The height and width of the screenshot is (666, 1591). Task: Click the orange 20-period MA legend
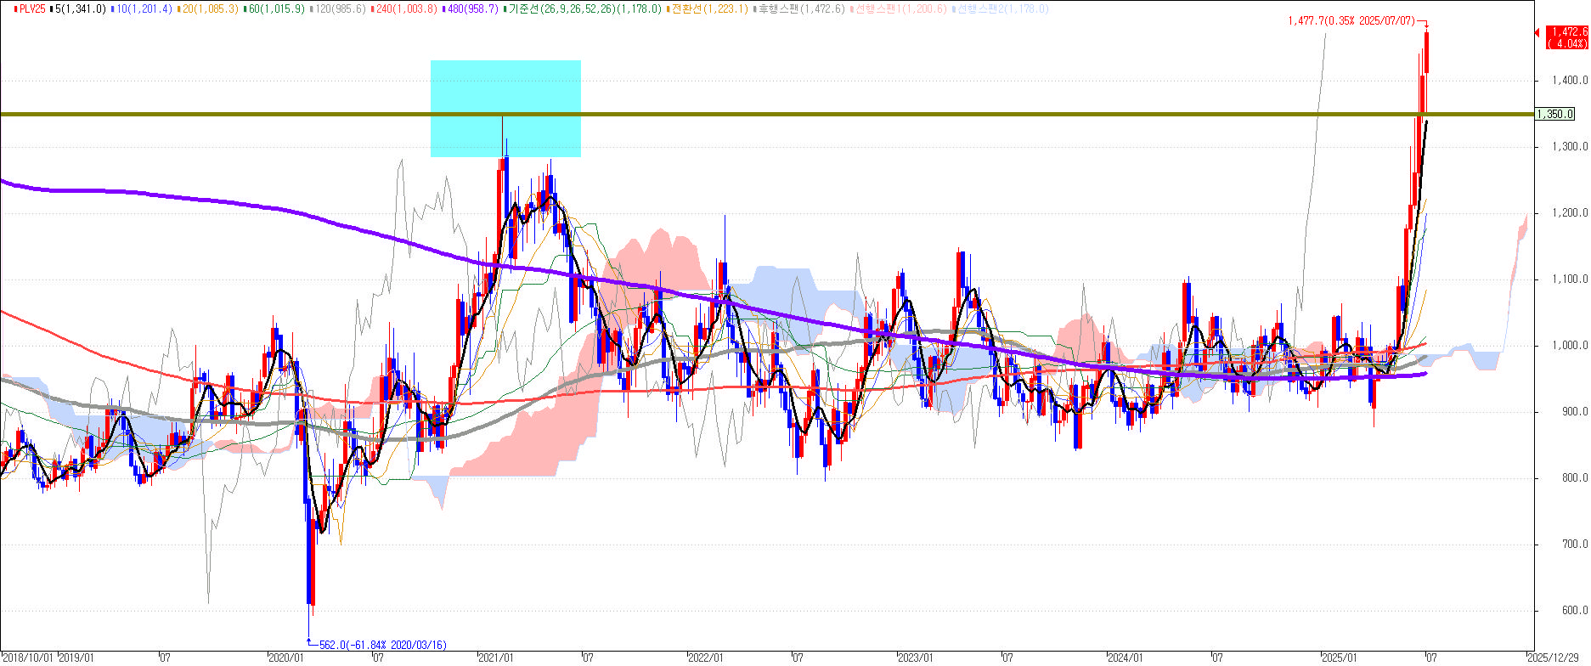(x=209, y=8)
